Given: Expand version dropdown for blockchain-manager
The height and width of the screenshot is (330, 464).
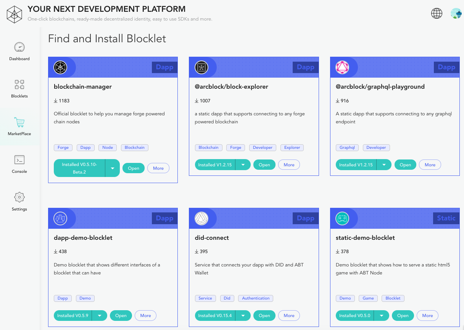Looking at the screenshot, I should pyautogui.click(x=113, y=168).
